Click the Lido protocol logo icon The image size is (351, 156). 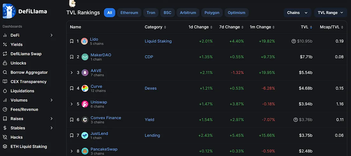pos(84,41)
